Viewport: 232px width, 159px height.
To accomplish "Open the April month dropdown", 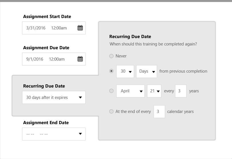I will click(131, 91).
